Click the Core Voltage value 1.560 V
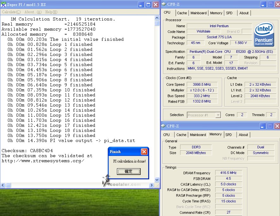 point(241,43)
